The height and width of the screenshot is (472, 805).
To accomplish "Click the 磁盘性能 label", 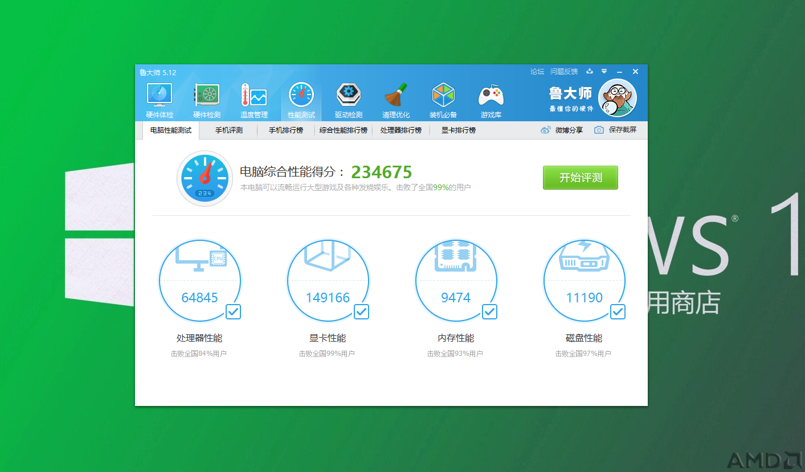I will click(x=584, y=338).
